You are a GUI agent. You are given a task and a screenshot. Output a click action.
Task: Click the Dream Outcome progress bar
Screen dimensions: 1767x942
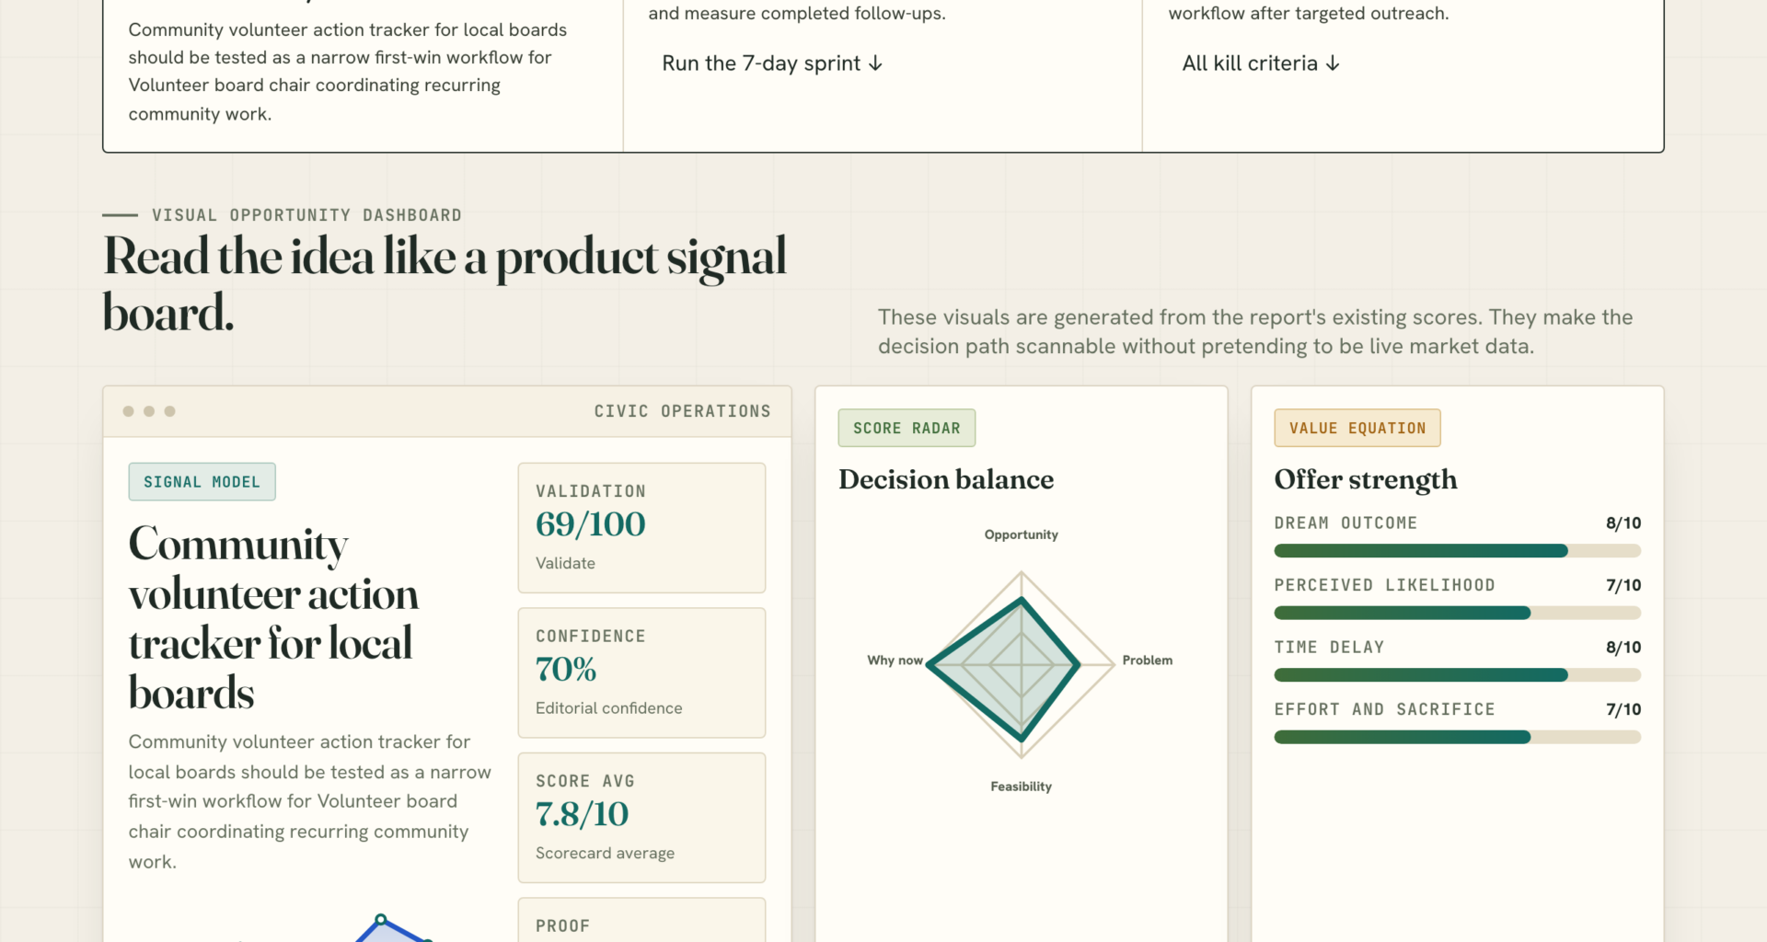tap(1457, 551)
